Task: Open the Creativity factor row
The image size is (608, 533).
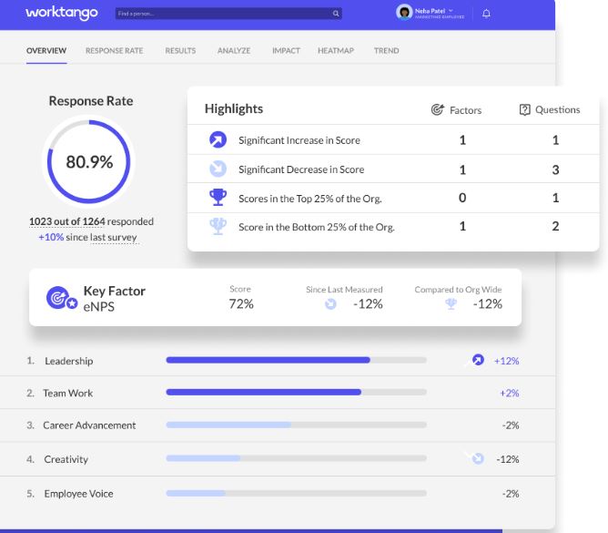Action: (x=278, y=459)
